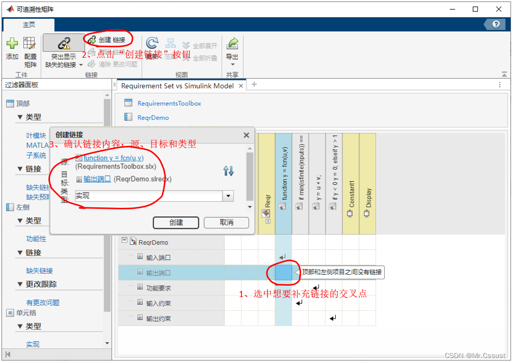
Task: Click the 添加 green plus icon
Action: tap(12, 44)
